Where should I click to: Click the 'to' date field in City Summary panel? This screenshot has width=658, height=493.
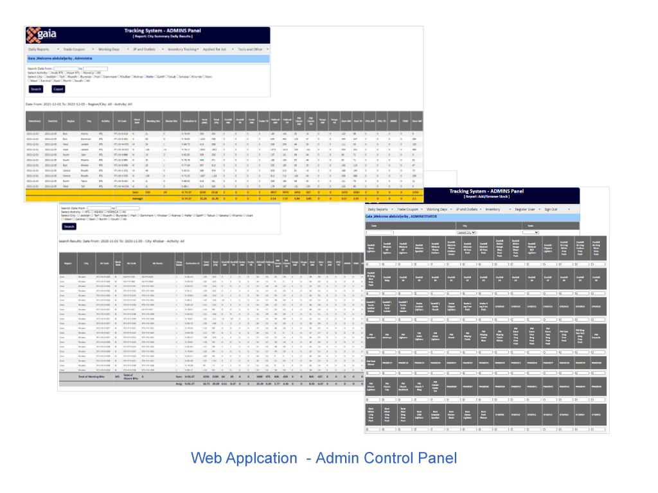(95, 68)
